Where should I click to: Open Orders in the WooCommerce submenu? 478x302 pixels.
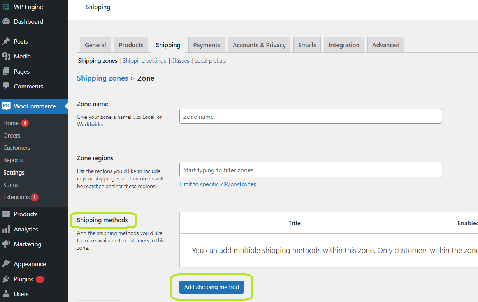tap(12, 135)
